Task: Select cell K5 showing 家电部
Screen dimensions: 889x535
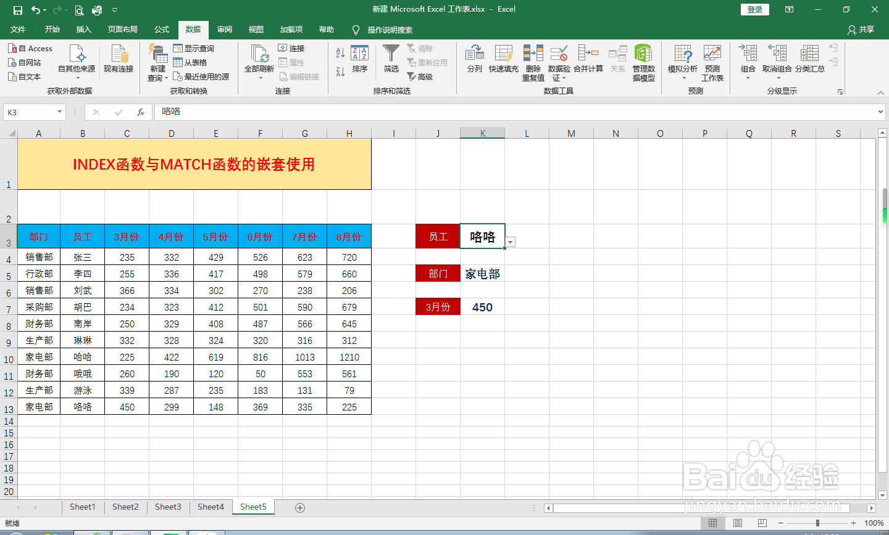Action: tap(483, 274)
